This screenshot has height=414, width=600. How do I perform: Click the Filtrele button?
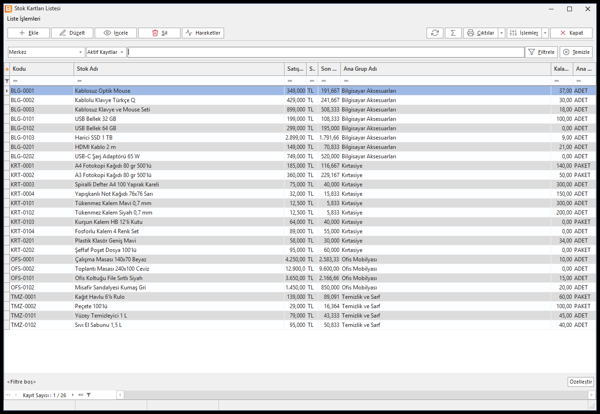(541, 52)
